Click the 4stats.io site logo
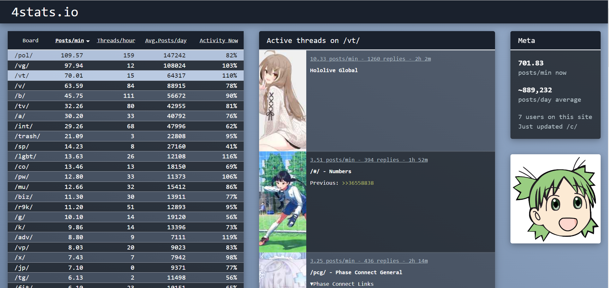 coord(45,12)
